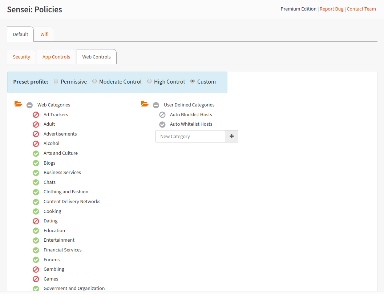Click the Advertisements category label

tap(60, 134)
